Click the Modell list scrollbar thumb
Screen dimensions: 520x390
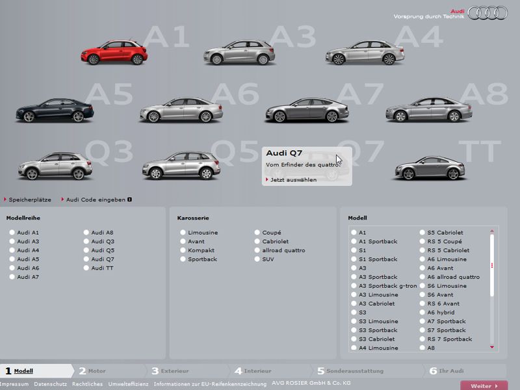(492, 265)
